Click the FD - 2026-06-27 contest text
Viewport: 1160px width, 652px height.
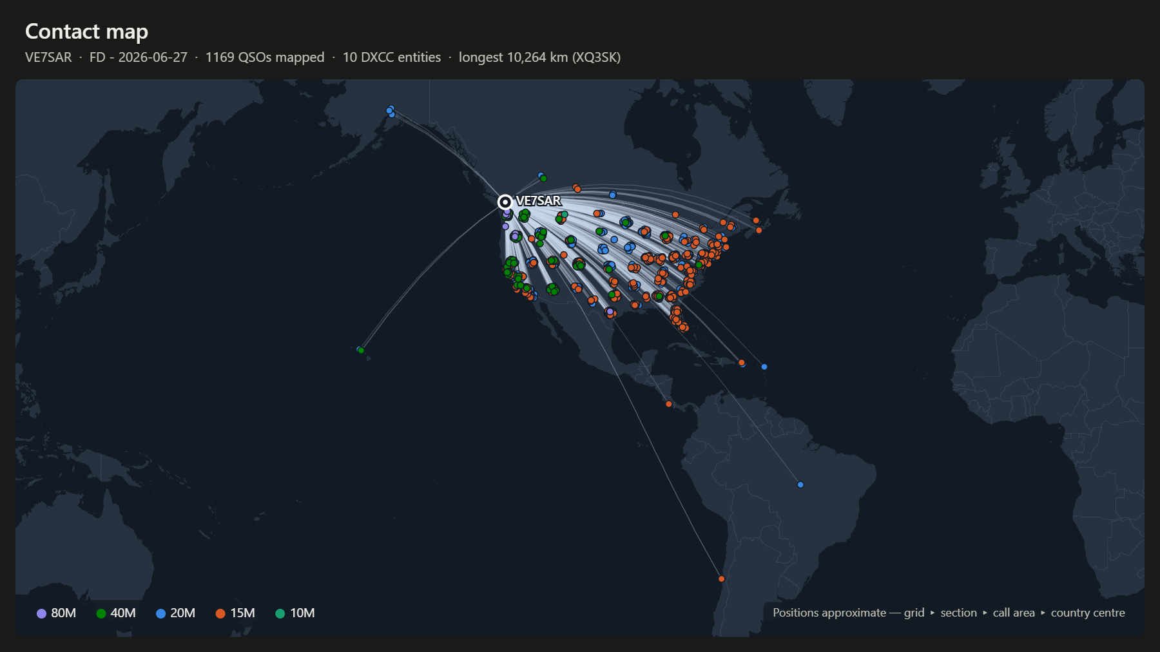[x=139, y=57]
